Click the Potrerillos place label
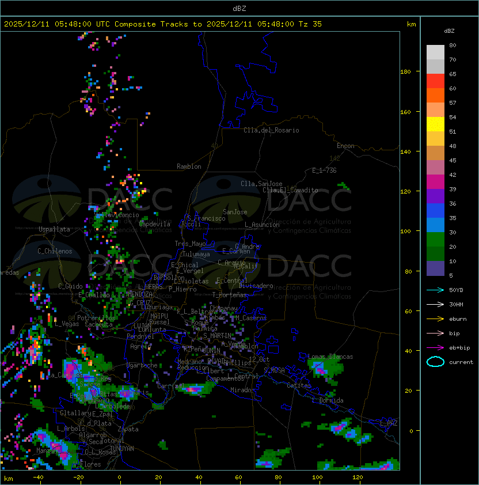 (x=96, y=318)
